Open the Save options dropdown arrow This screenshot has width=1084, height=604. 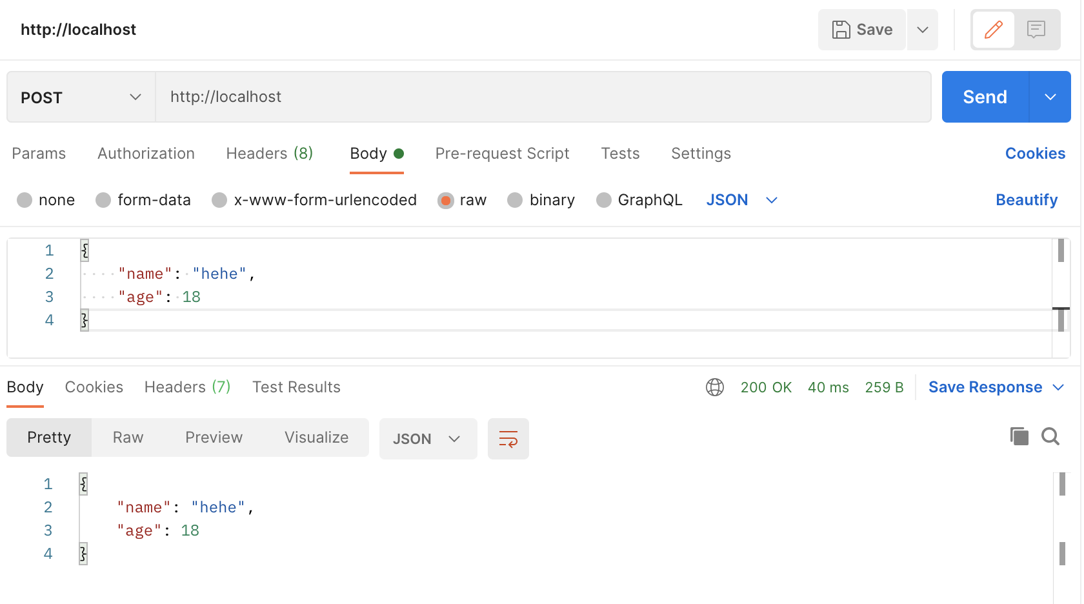pyautogui.click(x=923, y=30)
